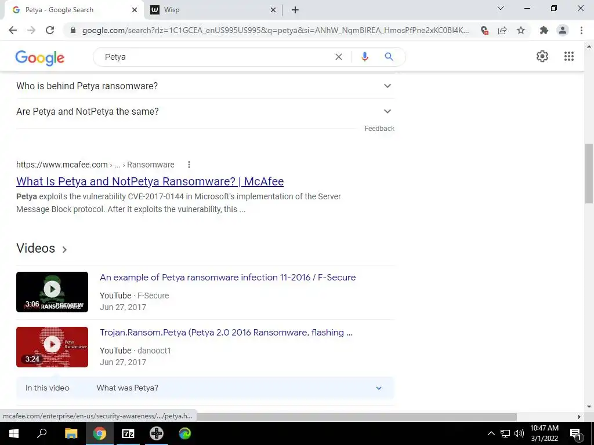This screenshot has height=445, width=594.
Task: Open the tab search dropdown arrow
Action: click(501, 8)
